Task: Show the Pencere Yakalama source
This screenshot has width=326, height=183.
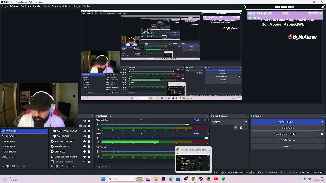Action: coord(85,162)
